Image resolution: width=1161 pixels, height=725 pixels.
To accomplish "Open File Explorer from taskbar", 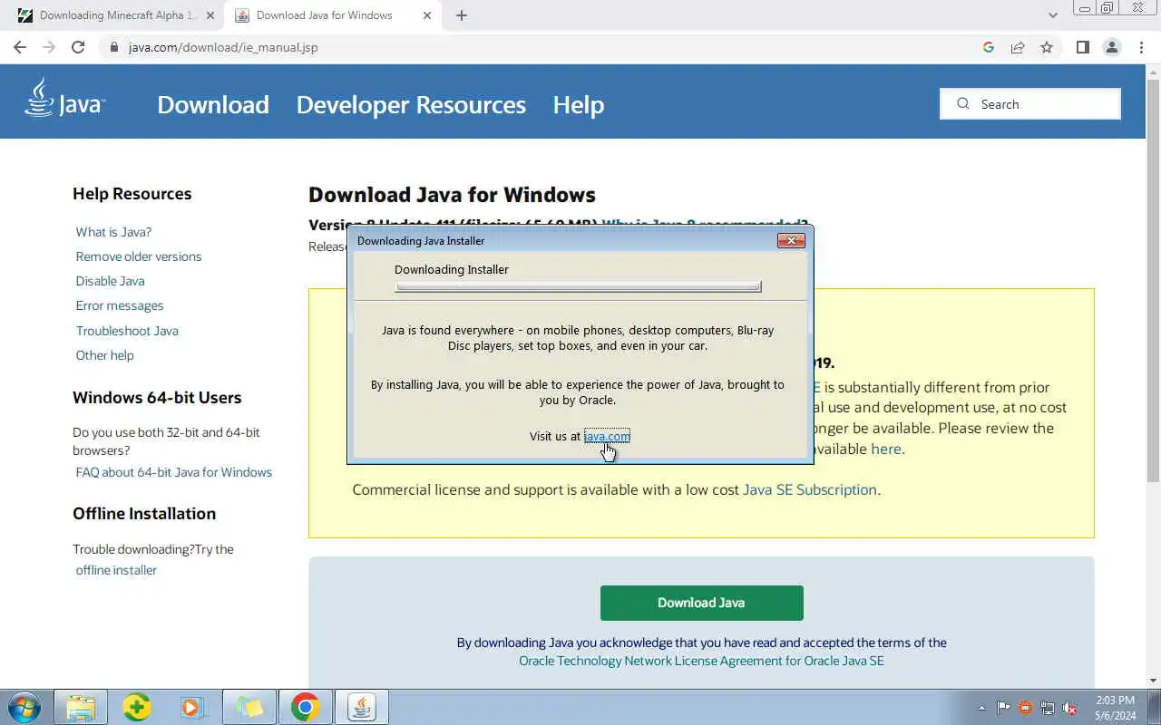I will [81, 707].
